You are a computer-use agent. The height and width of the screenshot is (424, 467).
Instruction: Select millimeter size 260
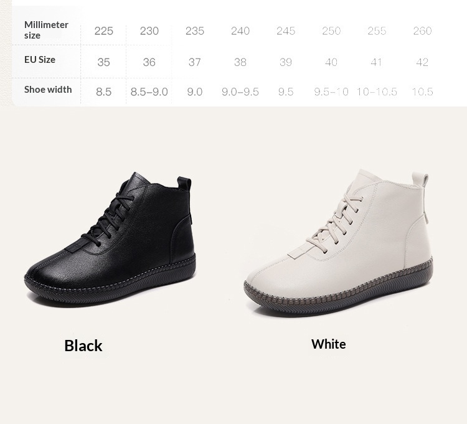(x=422, y=31)
